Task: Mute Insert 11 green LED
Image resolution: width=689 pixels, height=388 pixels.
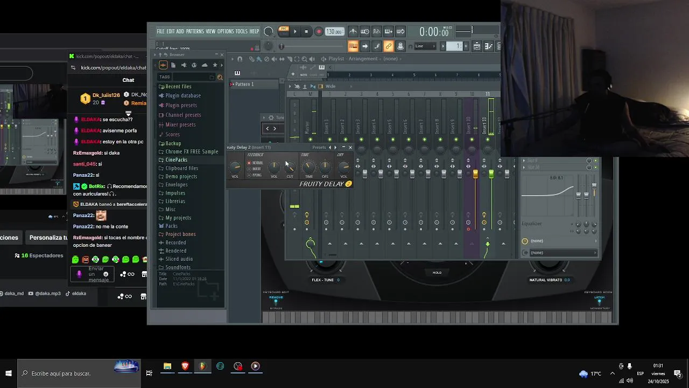Action: tap(488, 140)
